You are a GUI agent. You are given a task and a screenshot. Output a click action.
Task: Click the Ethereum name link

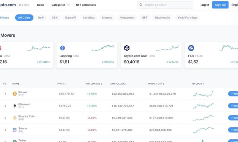(x=24, y=104)
